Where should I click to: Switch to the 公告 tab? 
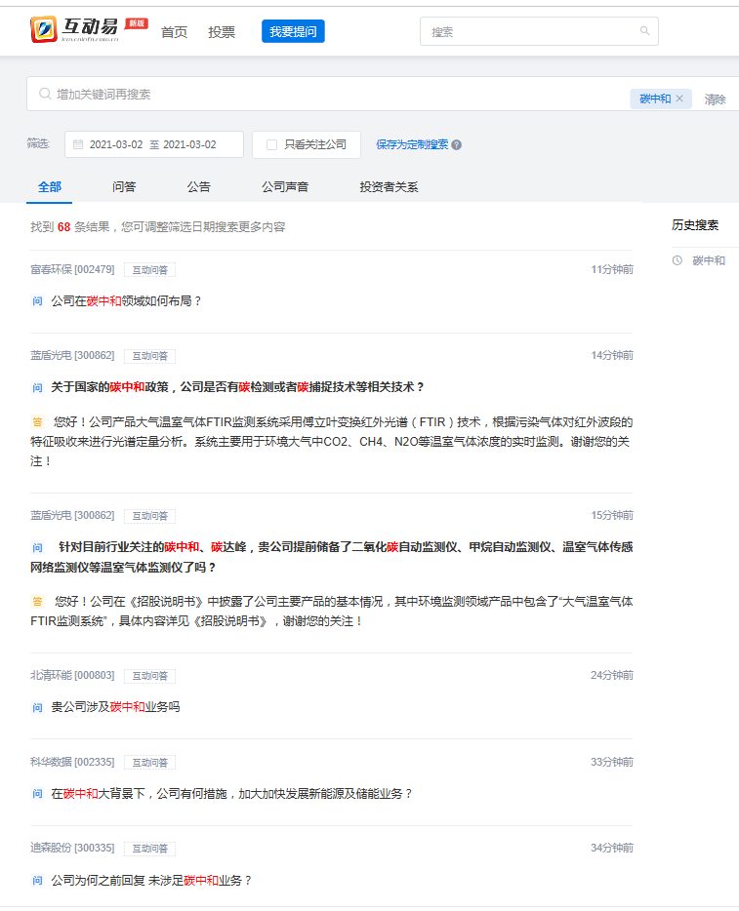(198, 186)
